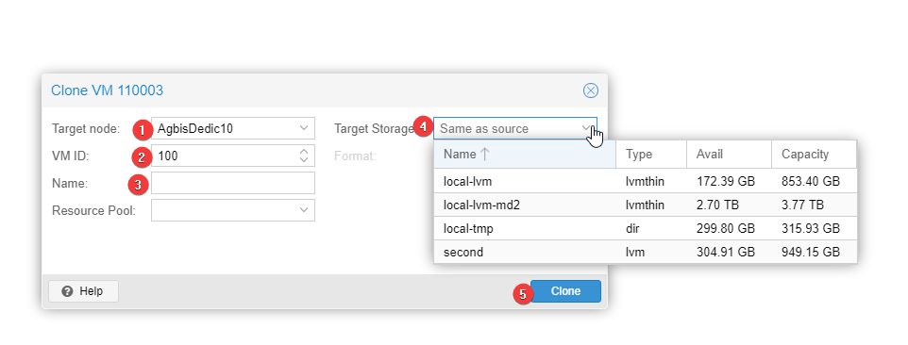908x345 pixels.
Task: Click the 853.40 GB capacity cell
Action: coord(815,181)
